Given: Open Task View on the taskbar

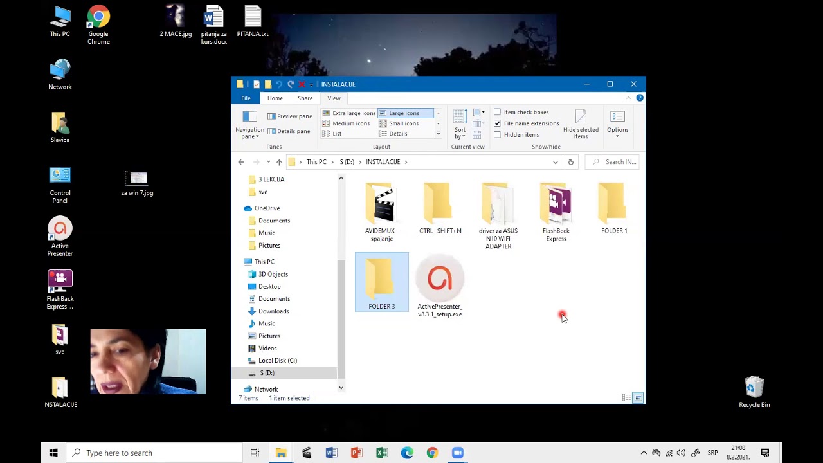Looking at the screenshot, I should tap(255, 453).
